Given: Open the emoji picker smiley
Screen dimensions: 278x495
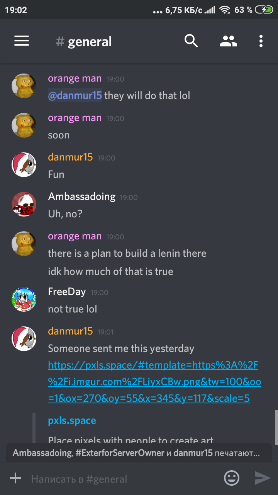Looking at the screenshot, I should pos(232,478).
